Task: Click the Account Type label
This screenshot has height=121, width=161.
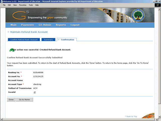Action: coord(15,84)
